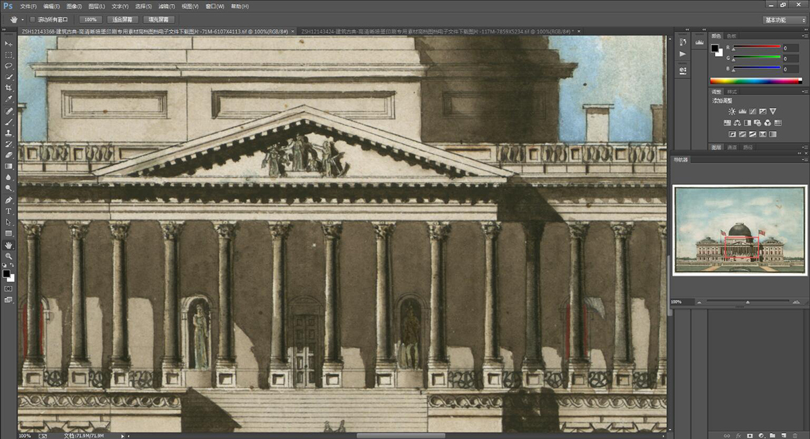Select the Rectangle shape tool

point(9,233)
